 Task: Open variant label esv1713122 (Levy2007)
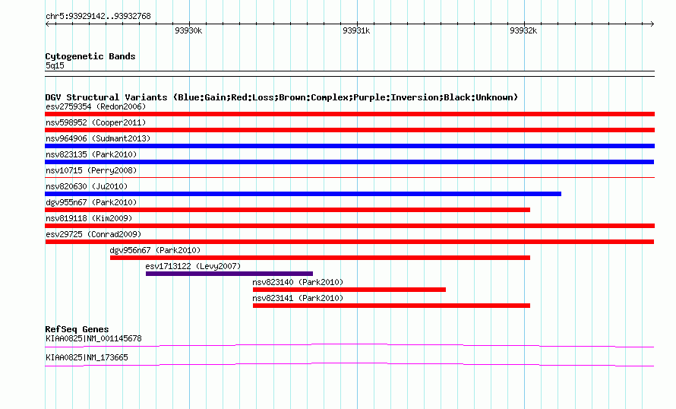point(193,266)
